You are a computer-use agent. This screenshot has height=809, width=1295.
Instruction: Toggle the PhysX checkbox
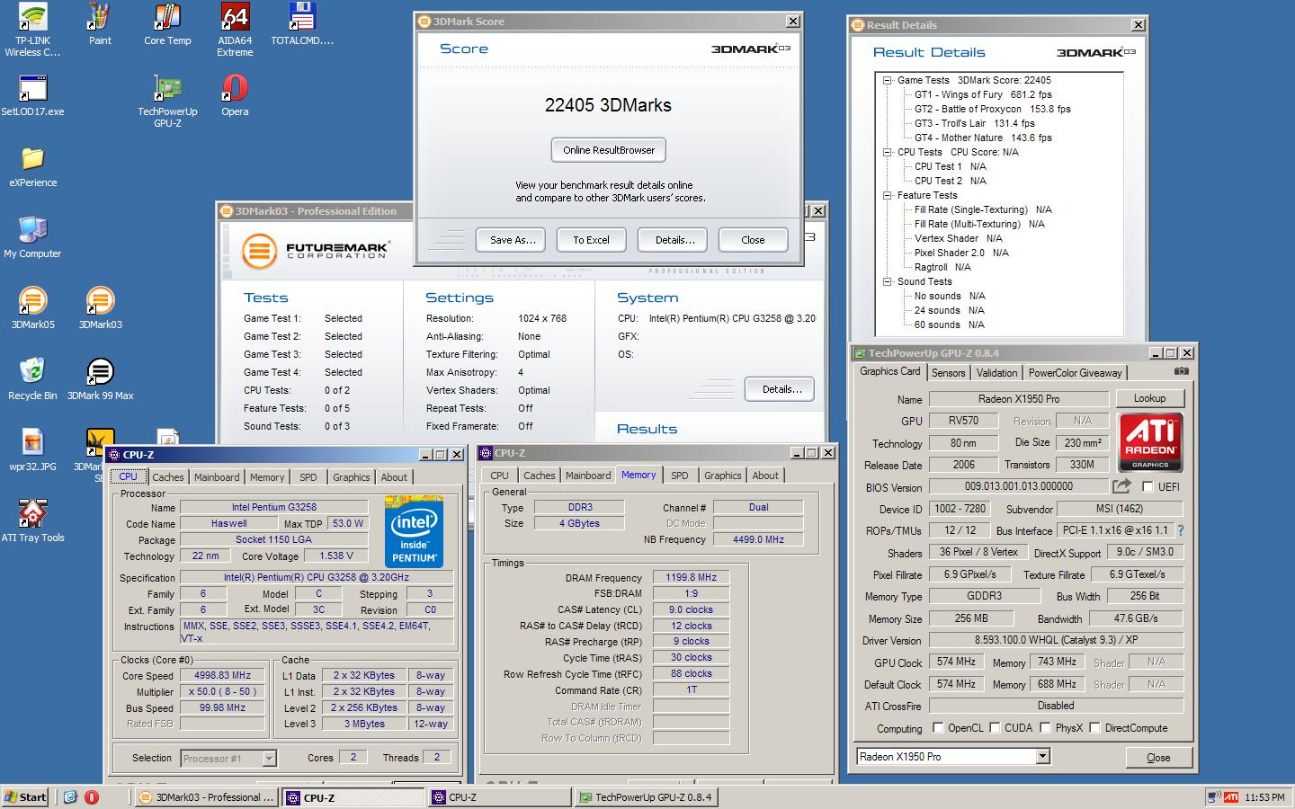[1045, 727]
